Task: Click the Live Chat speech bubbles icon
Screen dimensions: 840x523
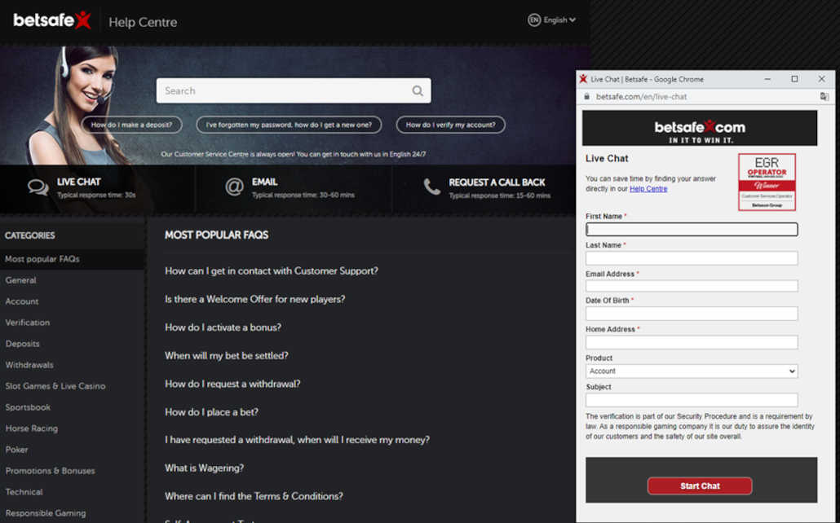Action: [38, 187]
